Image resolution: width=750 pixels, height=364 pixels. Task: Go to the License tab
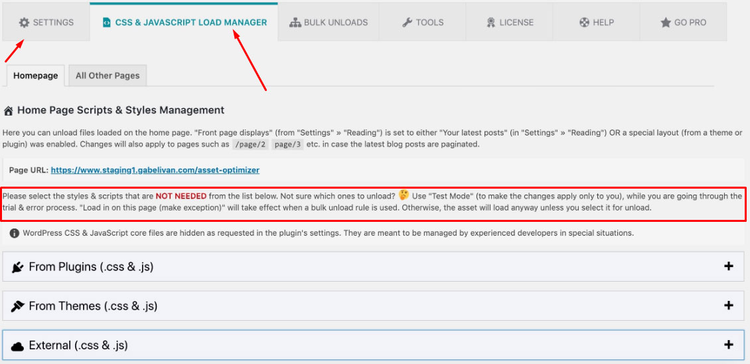pos(510,23)
